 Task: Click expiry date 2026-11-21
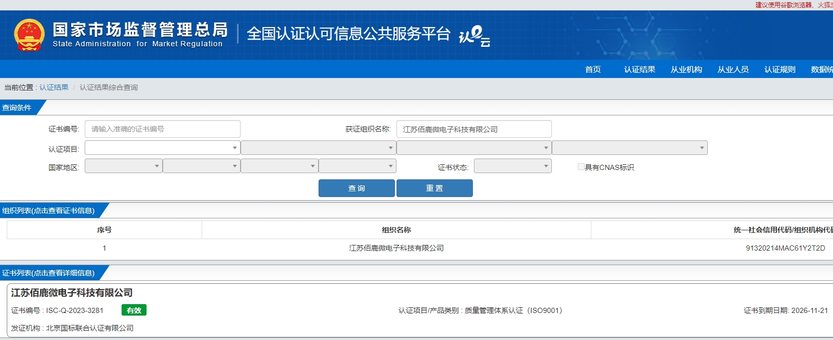click(810, 310)
